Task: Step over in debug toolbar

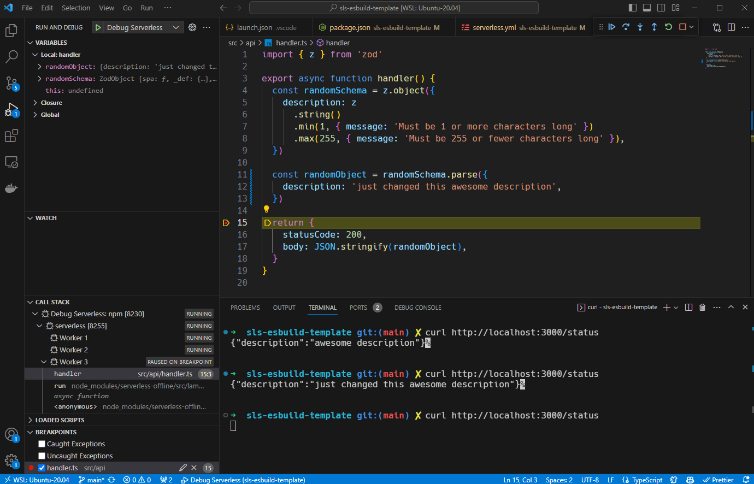Action: 626,27
